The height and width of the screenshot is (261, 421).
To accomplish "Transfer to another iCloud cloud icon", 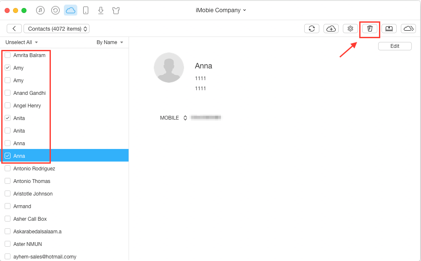I will click(408, 29).
